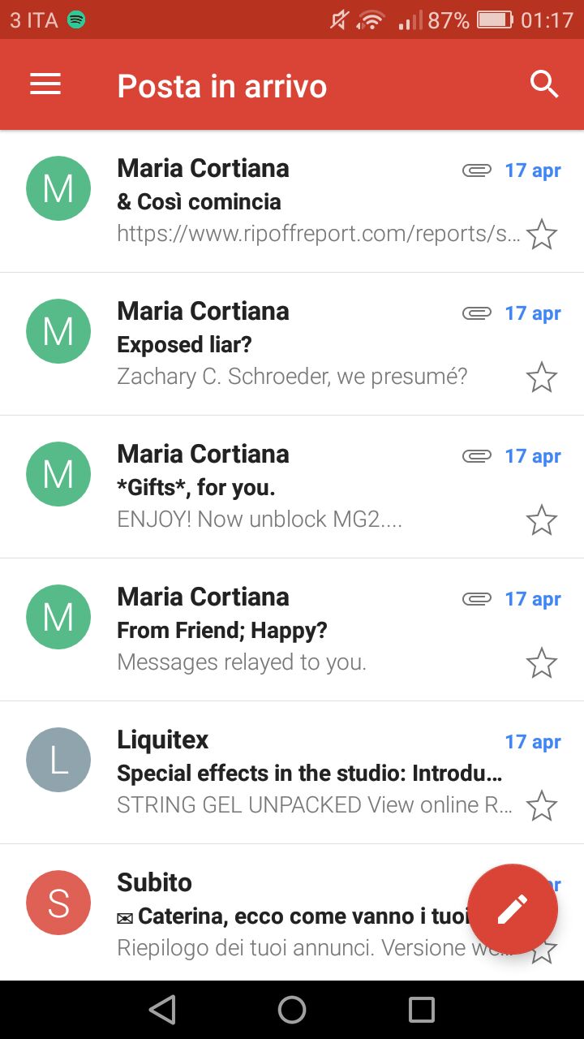Open 'Special effects in the studio' email
This screenshot has width=584, height=1039.
point(292,773)
